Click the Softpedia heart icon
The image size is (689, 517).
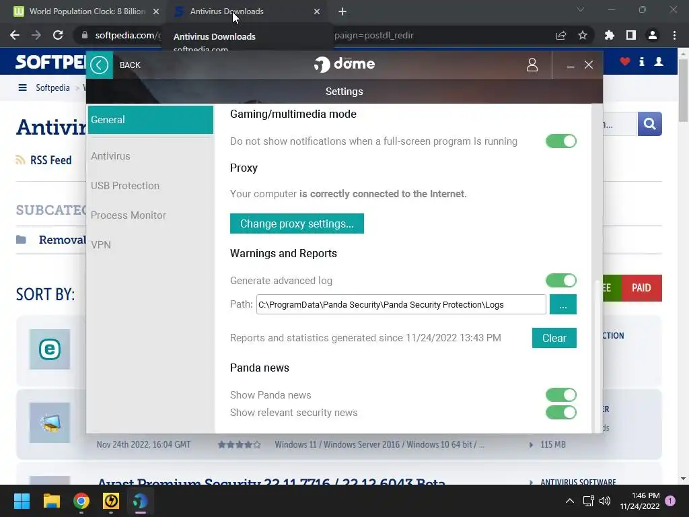pos(625,61)
